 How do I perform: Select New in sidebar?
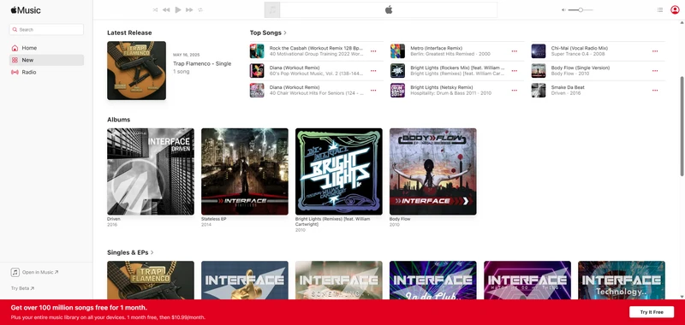[46, 60]
